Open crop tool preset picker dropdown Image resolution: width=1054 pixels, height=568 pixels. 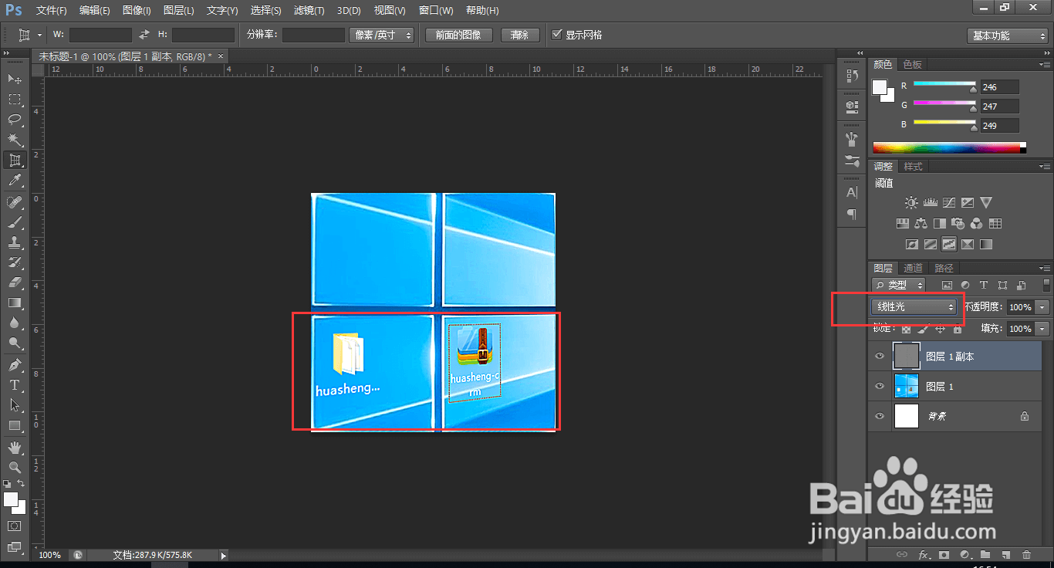(x=40, y=35)
